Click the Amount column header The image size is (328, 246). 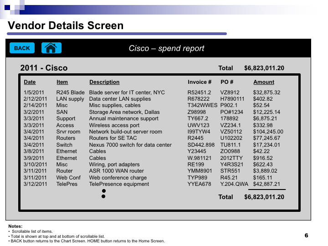[264, 82]
